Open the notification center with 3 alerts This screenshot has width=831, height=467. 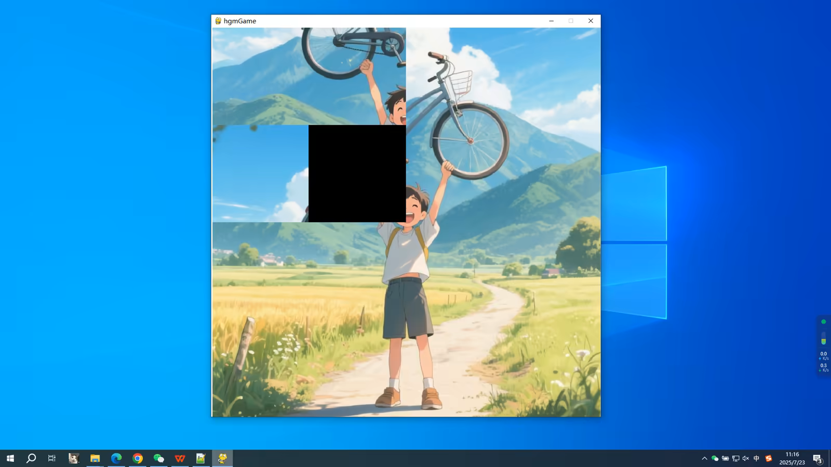click(817, 458)
